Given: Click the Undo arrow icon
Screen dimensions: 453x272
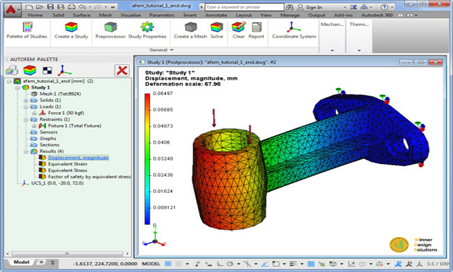Looking at the screenshot, I should pyautogui.click(x=82, y=6).
